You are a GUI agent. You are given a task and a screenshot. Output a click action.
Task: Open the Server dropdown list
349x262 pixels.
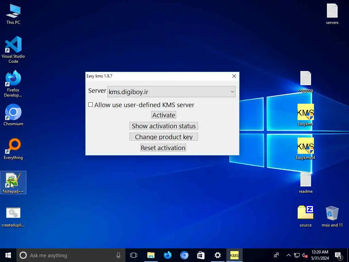point(171,91)
